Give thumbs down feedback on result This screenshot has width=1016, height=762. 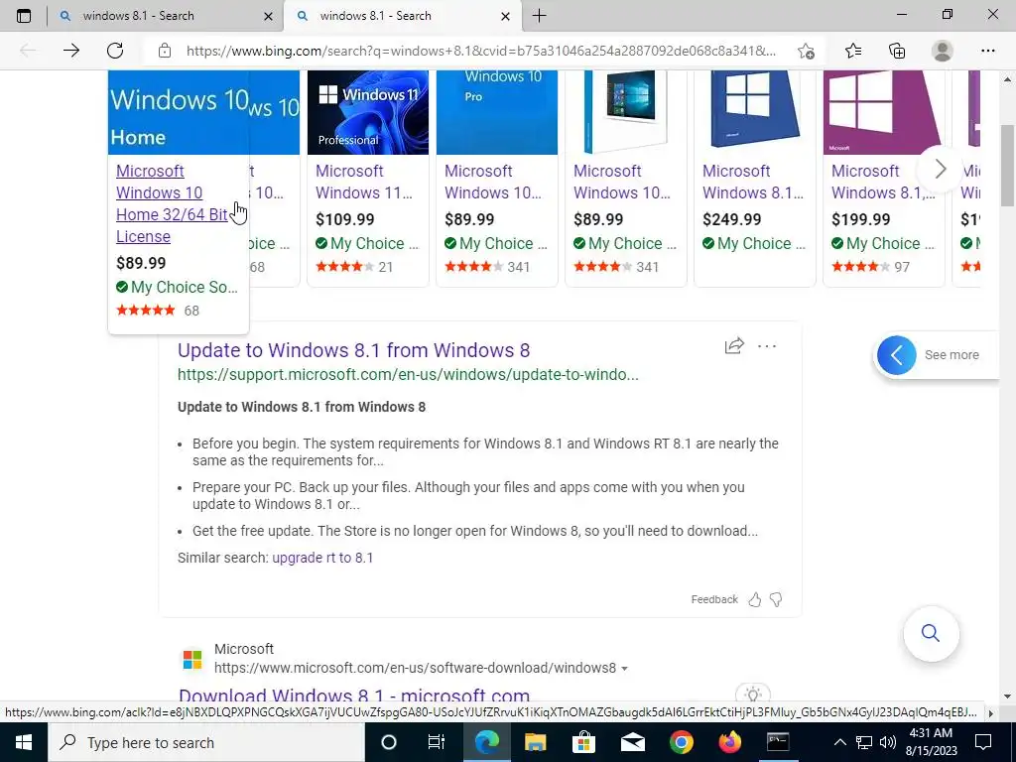pos(776,599)
